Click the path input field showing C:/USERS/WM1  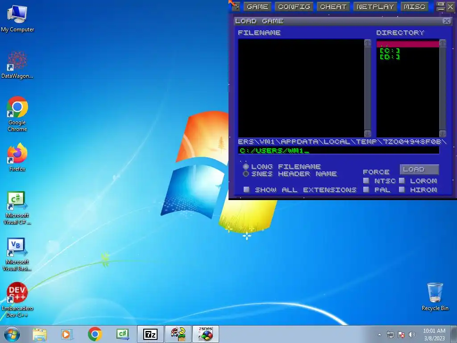(x=338, y=150)
